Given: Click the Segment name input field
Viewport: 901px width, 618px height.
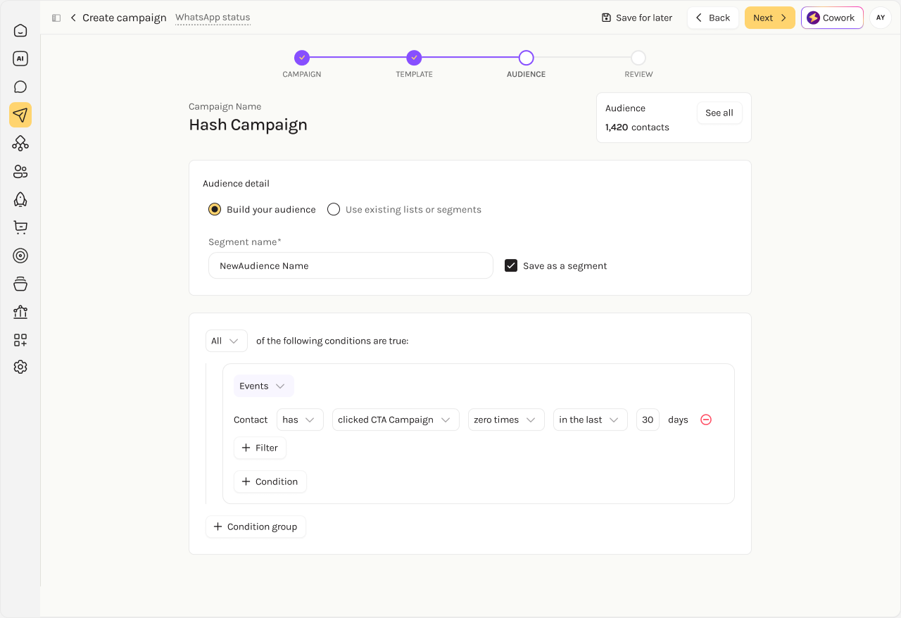Looking at the screenshot, I should 351,265.
